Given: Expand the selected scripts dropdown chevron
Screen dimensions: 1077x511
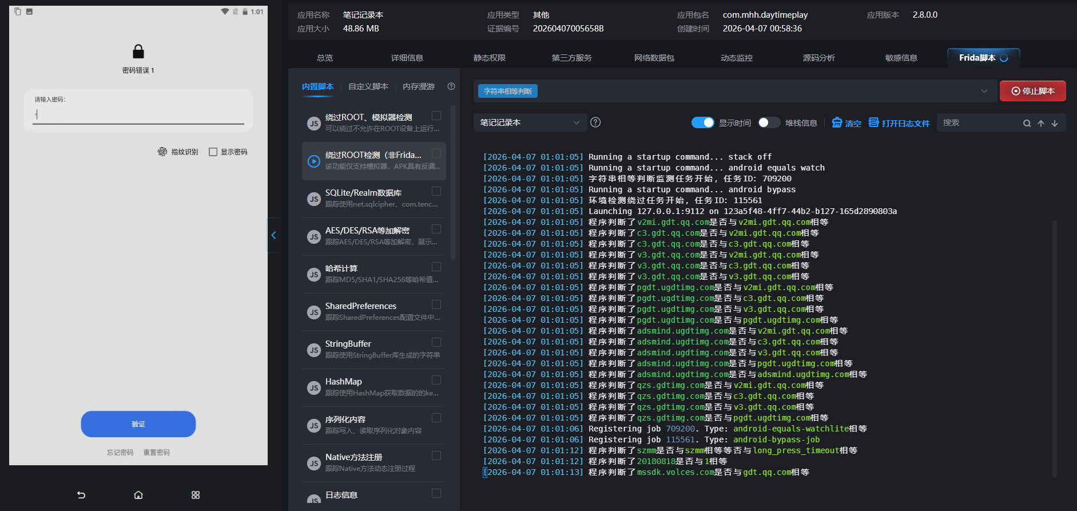Looking at the screenshot, I should click(x=984, y=91).
